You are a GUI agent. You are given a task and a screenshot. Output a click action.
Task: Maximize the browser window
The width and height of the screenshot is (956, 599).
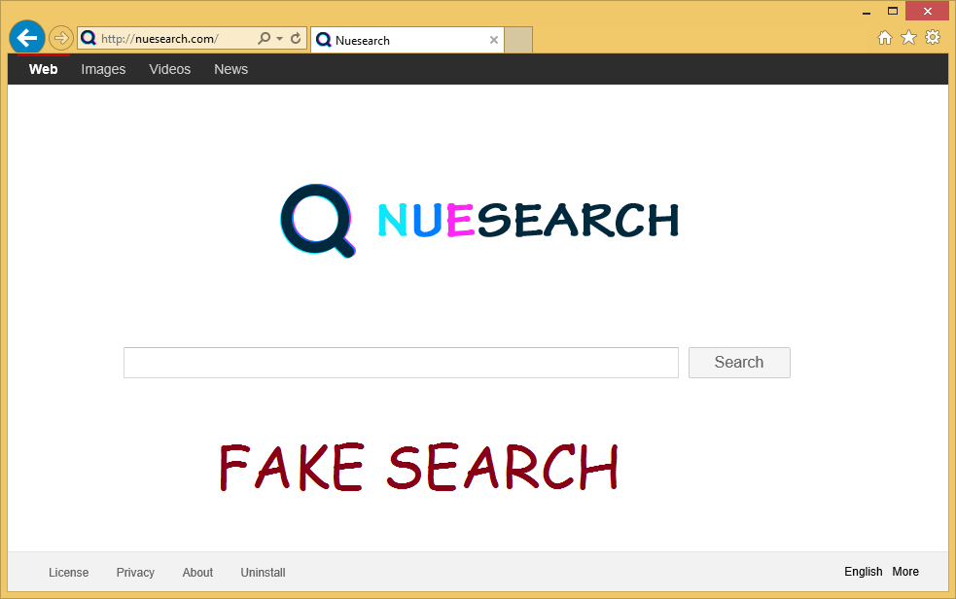click(893, 11)
